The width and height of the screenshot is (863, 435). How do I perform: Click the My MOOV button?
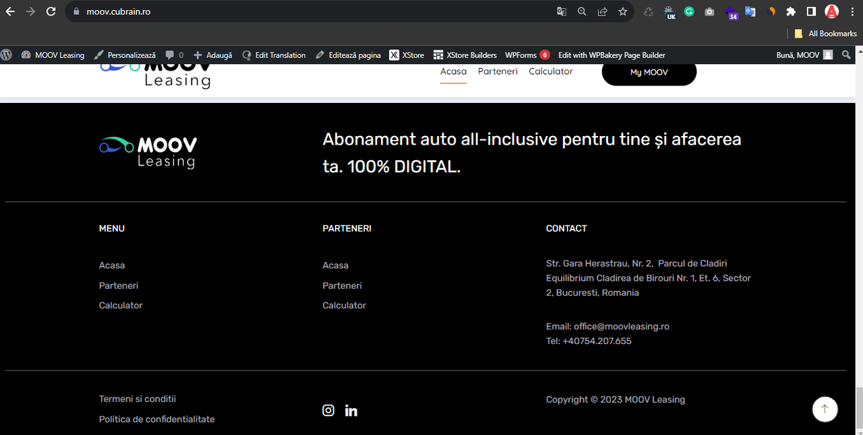click(649, 72)
